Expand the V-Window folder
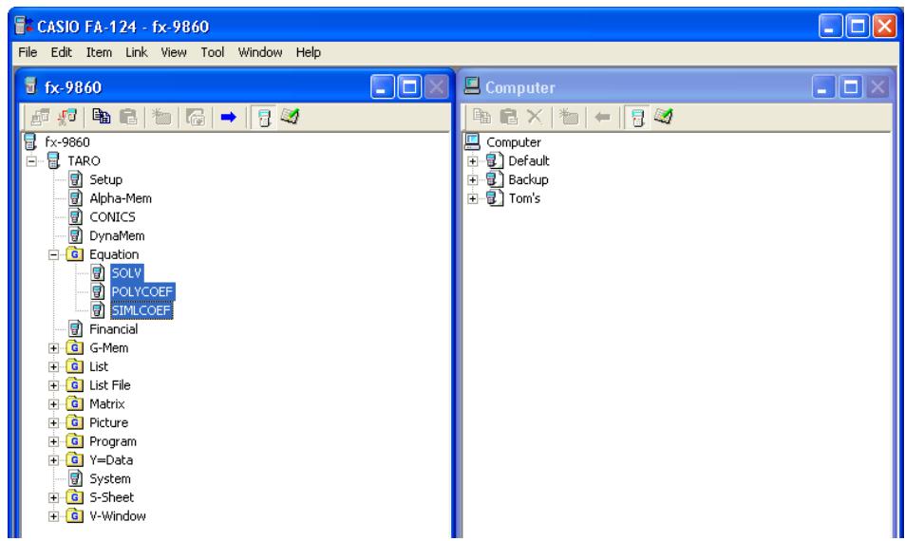Image resolution: width=905 pixels, height=541 pixels. pyautogui.click(x=54, y=516)
